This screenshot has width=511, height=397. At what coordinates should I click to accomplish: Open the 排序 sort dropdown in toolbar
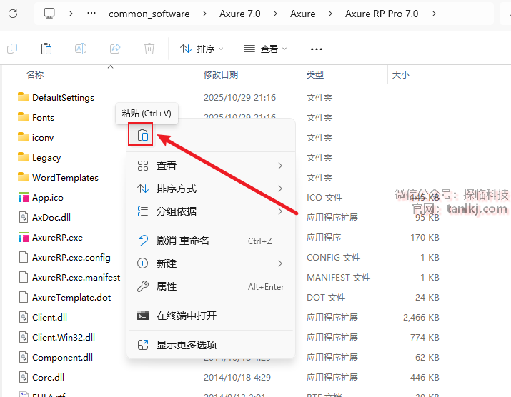pos(202,49)
